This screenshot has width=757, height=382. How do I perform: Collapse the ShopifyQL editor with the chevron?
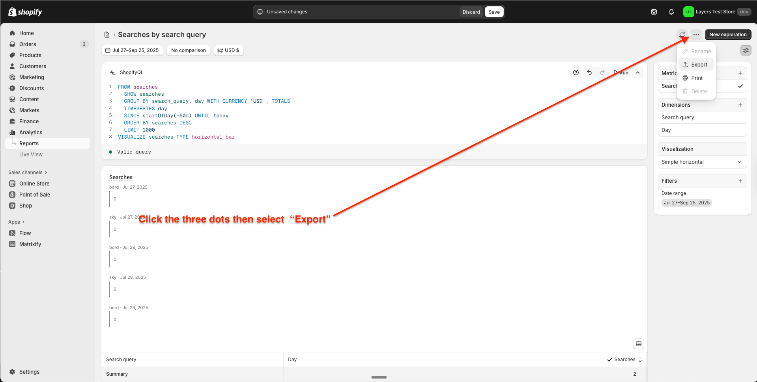(x=638, y=72)
